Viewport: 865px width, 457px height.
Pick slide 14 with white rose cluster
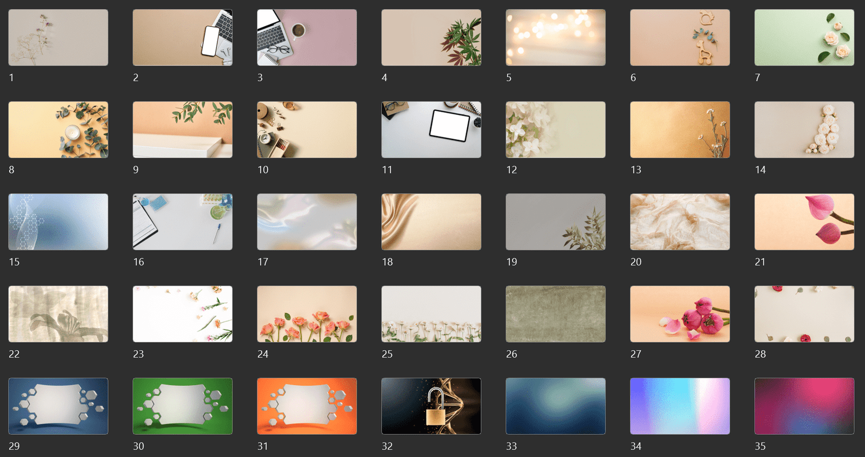pyautogui.click(x=804, y=130)
